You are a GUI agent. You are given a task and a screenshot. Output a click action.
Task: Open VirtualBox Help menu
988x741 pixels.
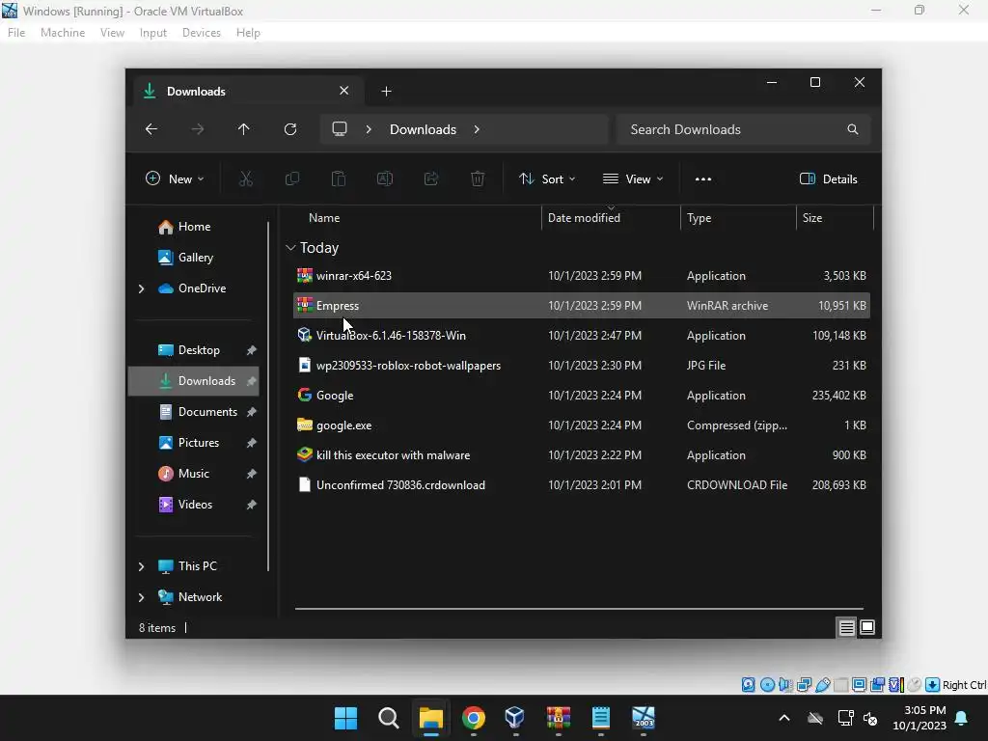point(248,33)
